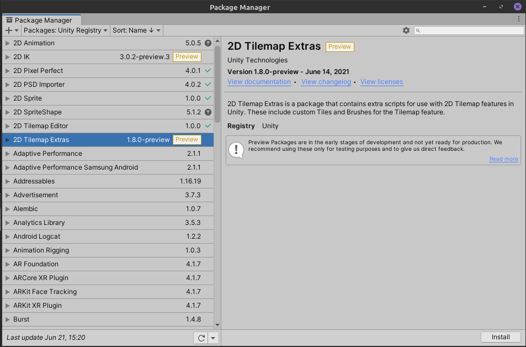Open the View changelog link
This screenshot has width=526, height=347.
tap(326, 82)
